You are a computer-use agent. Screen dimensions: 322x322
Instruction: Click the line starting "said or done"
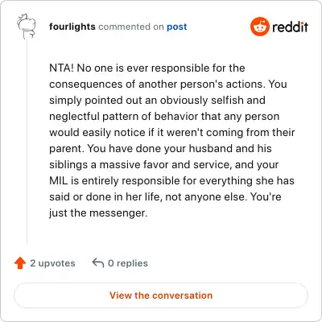coord(165,197)
